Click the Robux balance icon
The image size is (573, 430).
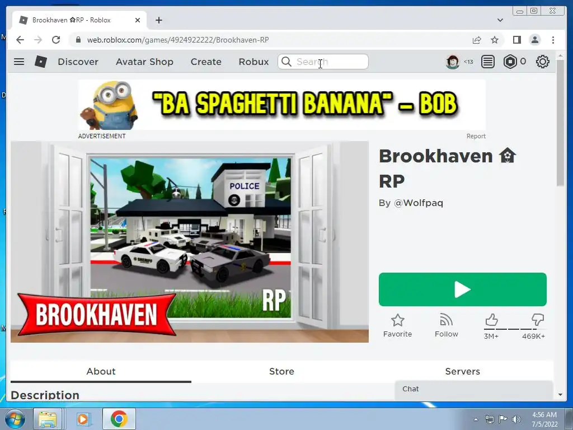click(510, 62)
